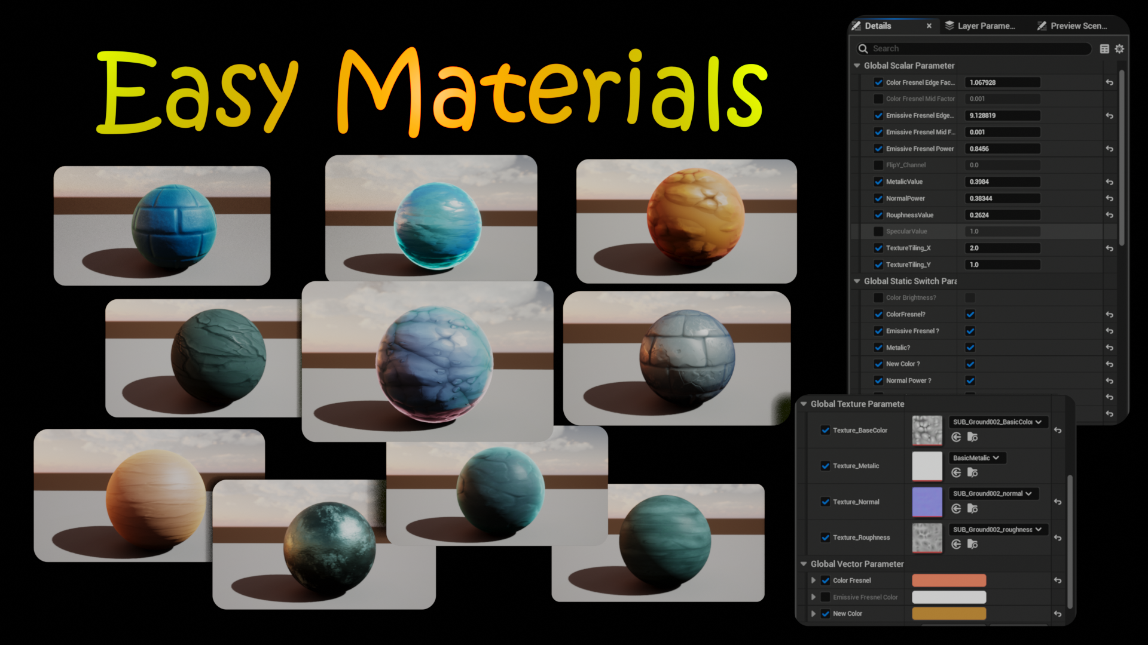The height and width of the screenshot is (645, 1148).
Task: Click orange cracked sphere material preview
Action: [x=686, y=221]
